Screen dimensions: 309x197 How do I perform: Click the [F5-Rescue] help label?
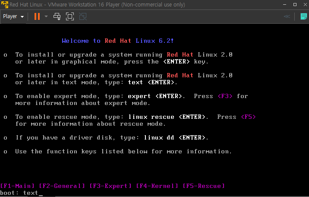(204, 186)
